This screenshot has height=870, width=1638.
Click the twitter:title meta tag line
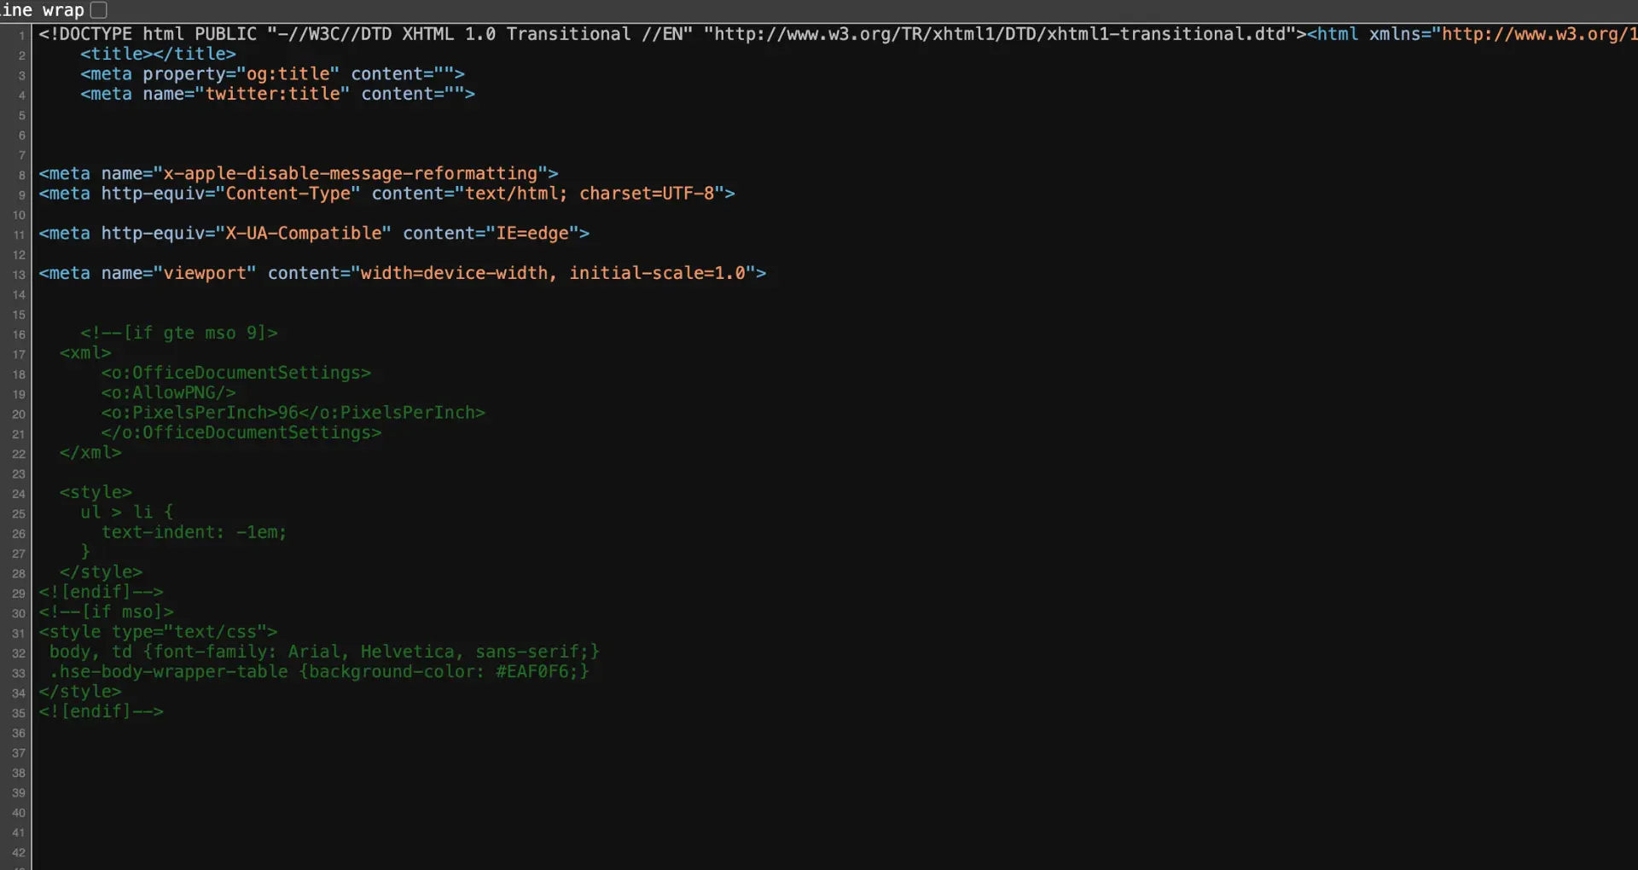tap(277, 94)
